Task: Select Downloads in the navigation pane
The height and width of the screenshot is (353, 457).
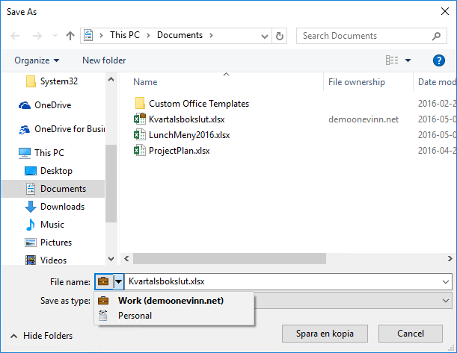Action: click(x=62, y=207)
